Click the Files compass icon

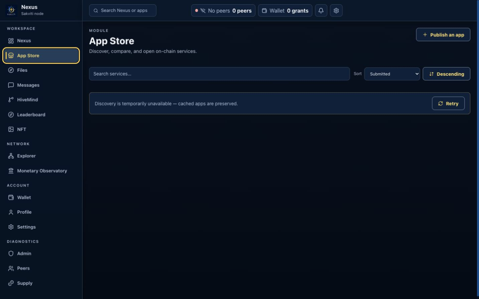pos(11,70)
